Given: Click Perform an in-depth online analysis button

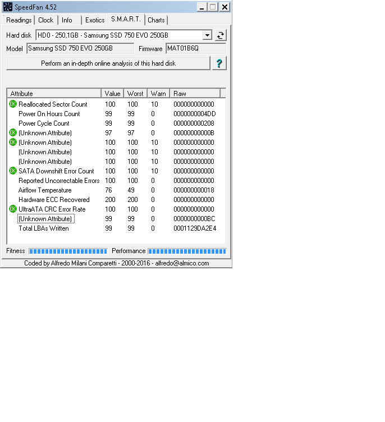Looking at the screenshot, I should [108, 63].
